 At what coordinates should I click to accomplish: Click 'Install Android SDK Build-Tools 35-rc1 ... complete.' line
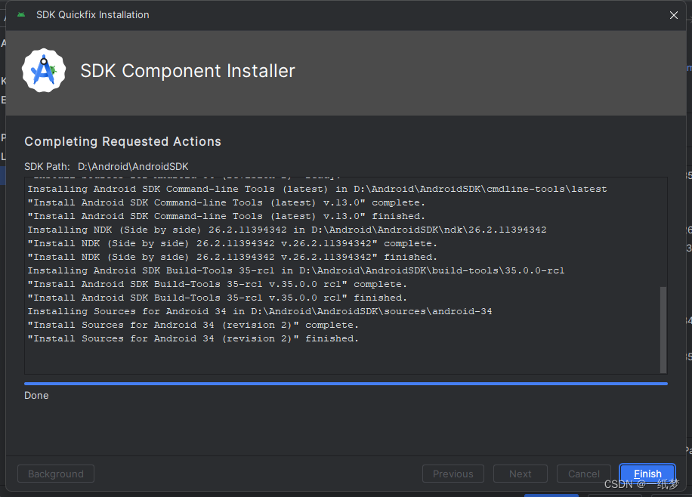[x=217, y=284]
